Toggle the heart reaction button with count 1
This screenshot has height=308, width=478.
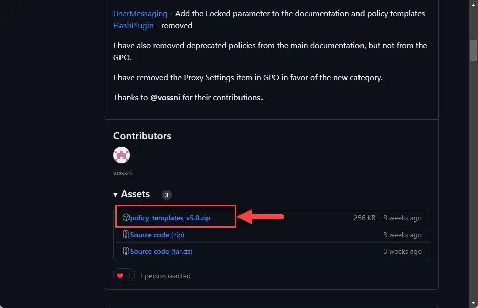click(x=124, y=276)
